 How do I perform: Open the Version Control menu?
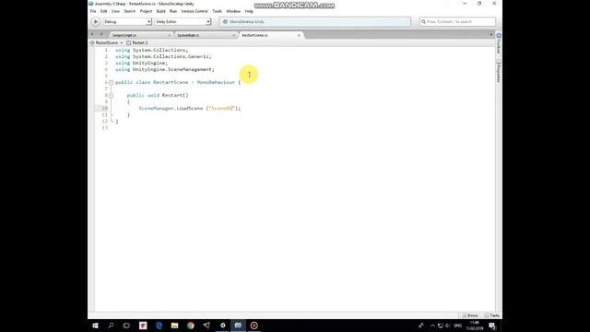195,11
